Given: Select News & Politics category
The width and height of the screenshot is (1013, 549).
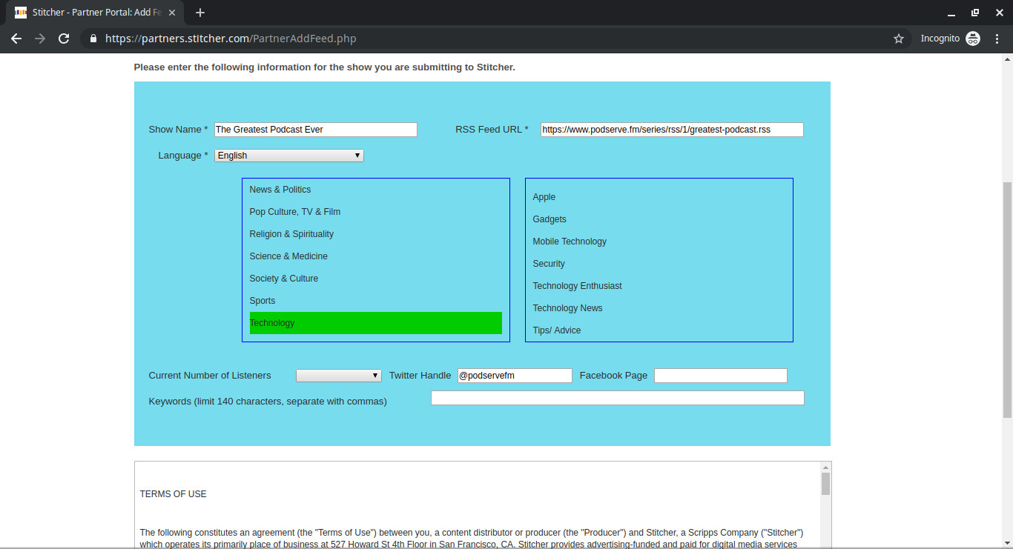Looking at the screenshot, I should [376, 190].
